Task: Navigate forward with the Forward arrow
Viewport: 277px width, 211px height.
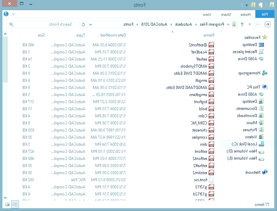Action: click(x=258, y=24)
